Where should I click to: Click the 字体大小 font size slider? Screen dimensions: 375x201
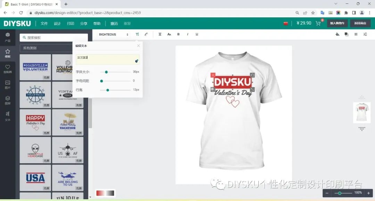[x=115, y=72]
